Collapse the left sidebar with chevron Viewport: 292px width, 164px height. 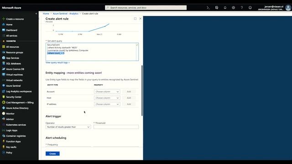36,13
